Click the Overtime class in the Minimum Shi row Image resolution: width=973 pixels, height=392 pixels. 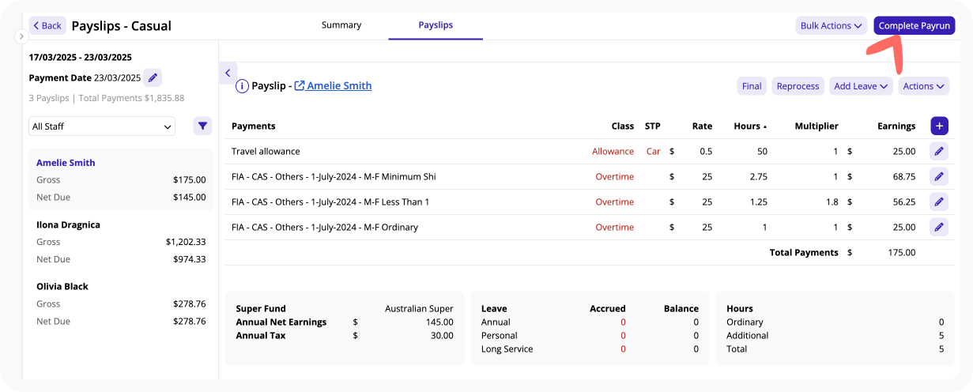pyautogui.click(x=614, y=176)
